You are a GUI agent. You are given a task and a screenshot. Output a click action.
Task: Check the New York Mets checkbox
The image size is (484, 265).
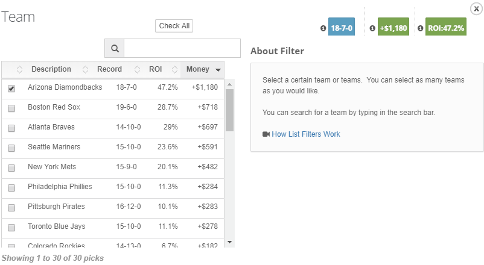(x=11, y=167)
